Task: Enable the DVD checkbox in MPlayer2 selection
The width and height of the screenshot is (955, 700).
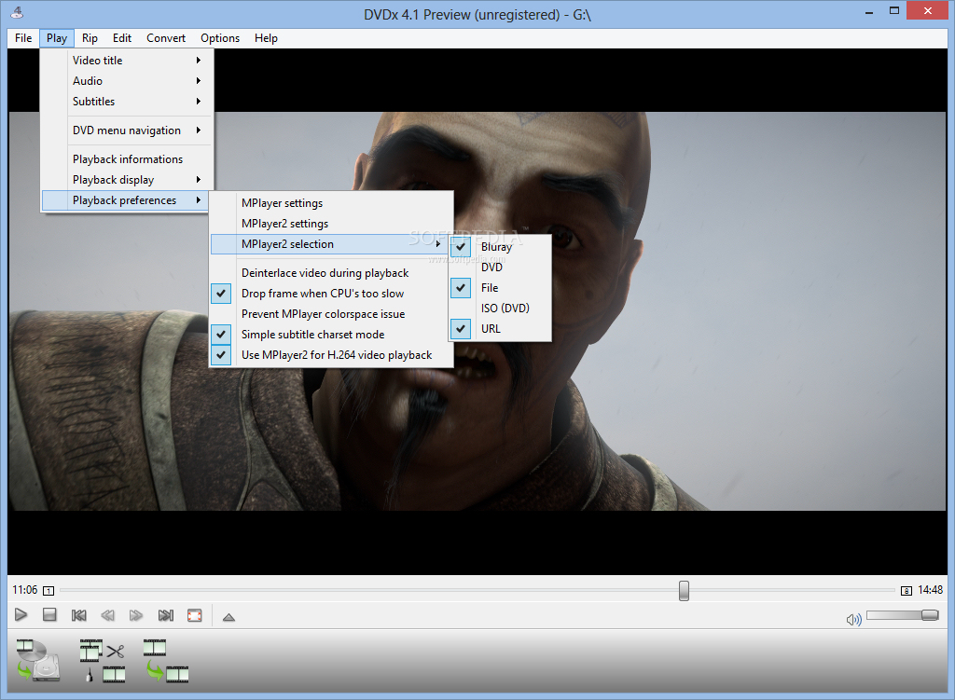Action: point(460,268)
